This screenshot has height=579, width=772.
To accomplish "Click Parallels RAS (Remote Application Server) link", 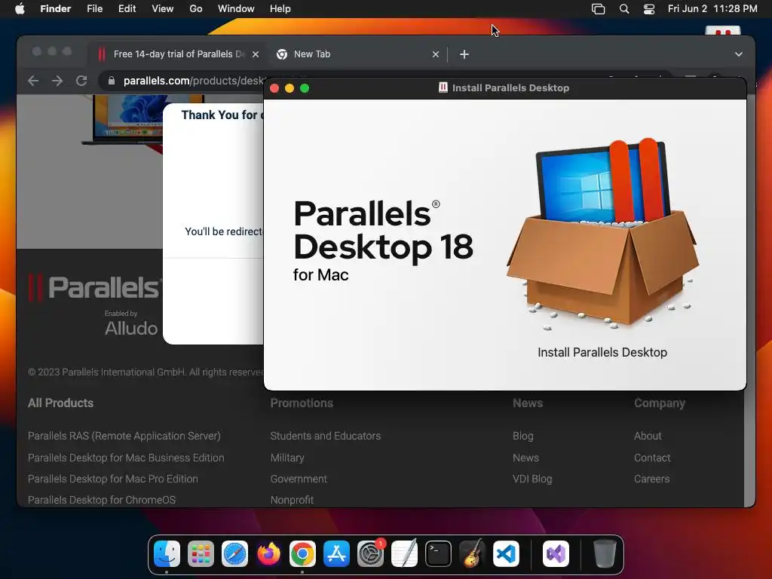I will 124,436.
